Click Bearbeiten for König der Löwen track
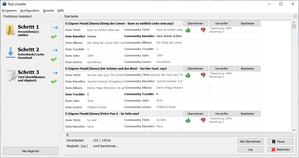Image resolution: width=299 pixels, height=158 pixels. point(248,23)
